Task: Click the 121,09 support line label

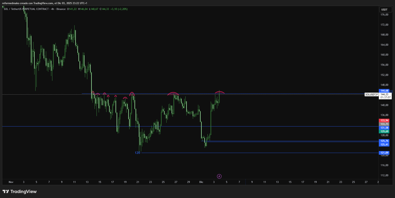Action: pyautogui.click(x=384, y=152)
